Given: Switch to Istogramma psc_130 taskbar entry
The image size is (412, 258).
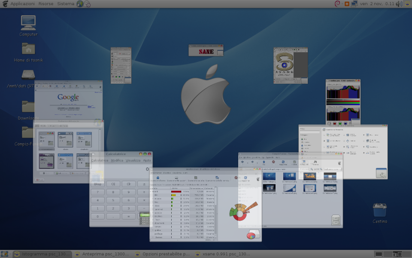Looking at the screenshot, I should tap(42, 254).
